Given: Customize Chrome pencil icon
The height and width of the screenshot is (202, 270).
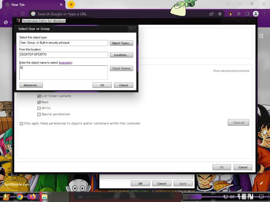Looking at the screenshot, I should pyautogui.click(x=261, y=183).
